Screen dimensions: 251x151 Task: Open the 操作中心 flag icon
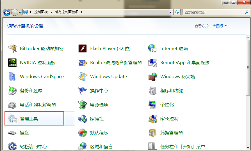(x=83, y=90)
